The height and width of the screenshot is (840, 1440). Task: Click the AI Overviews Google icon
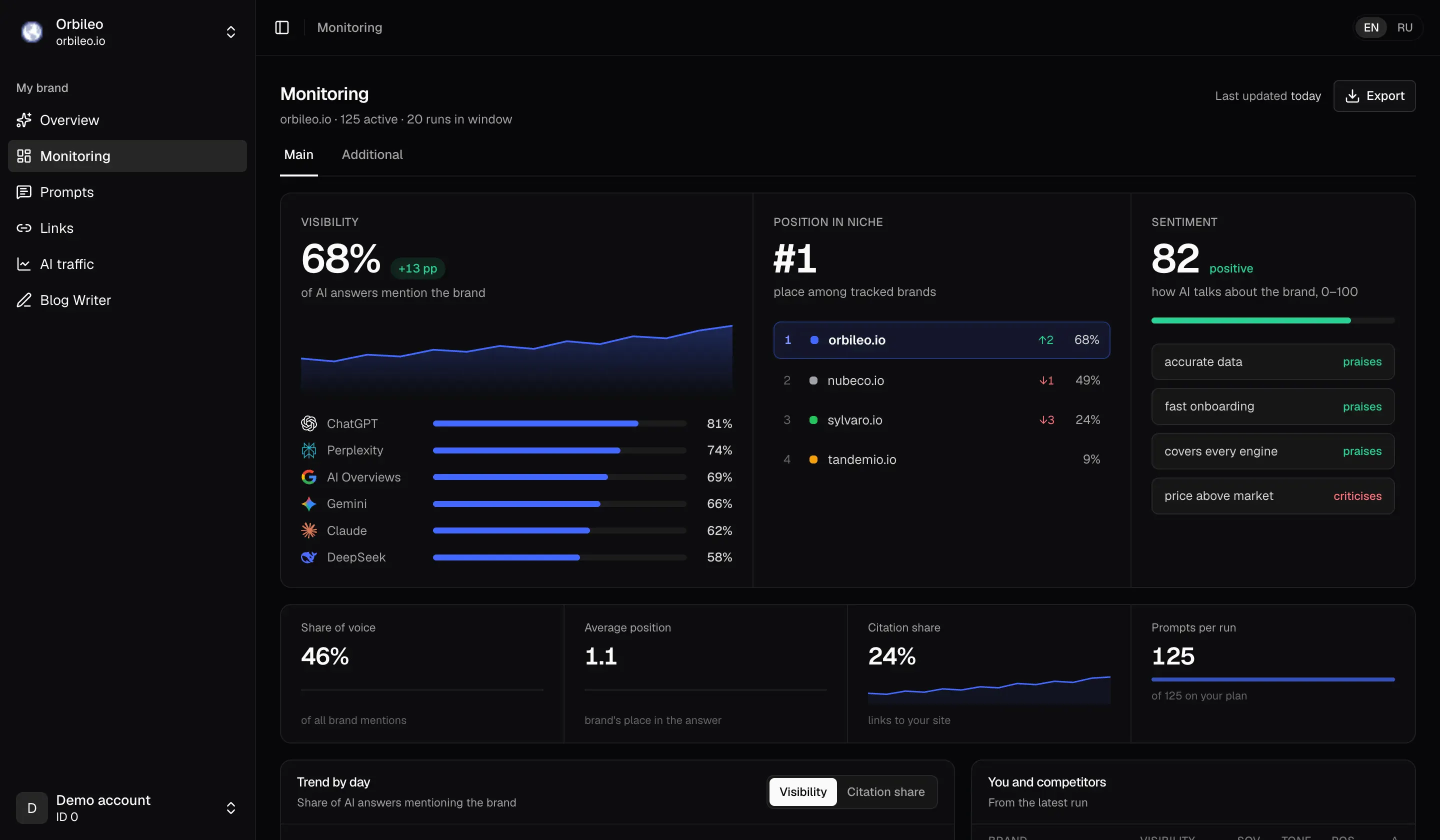tap(308, 477)
